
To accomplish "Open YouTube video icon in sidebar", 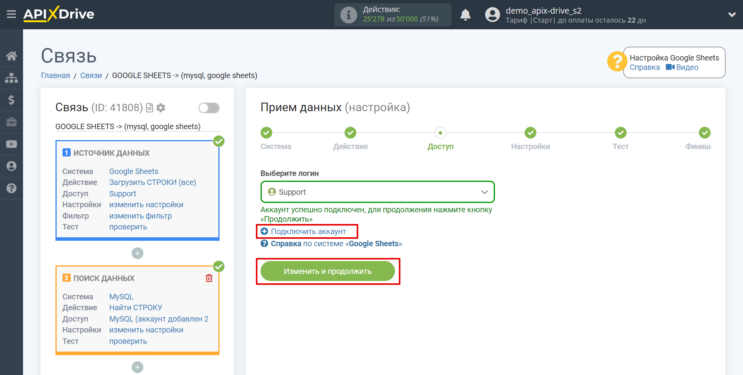I will tap(11, 144).
